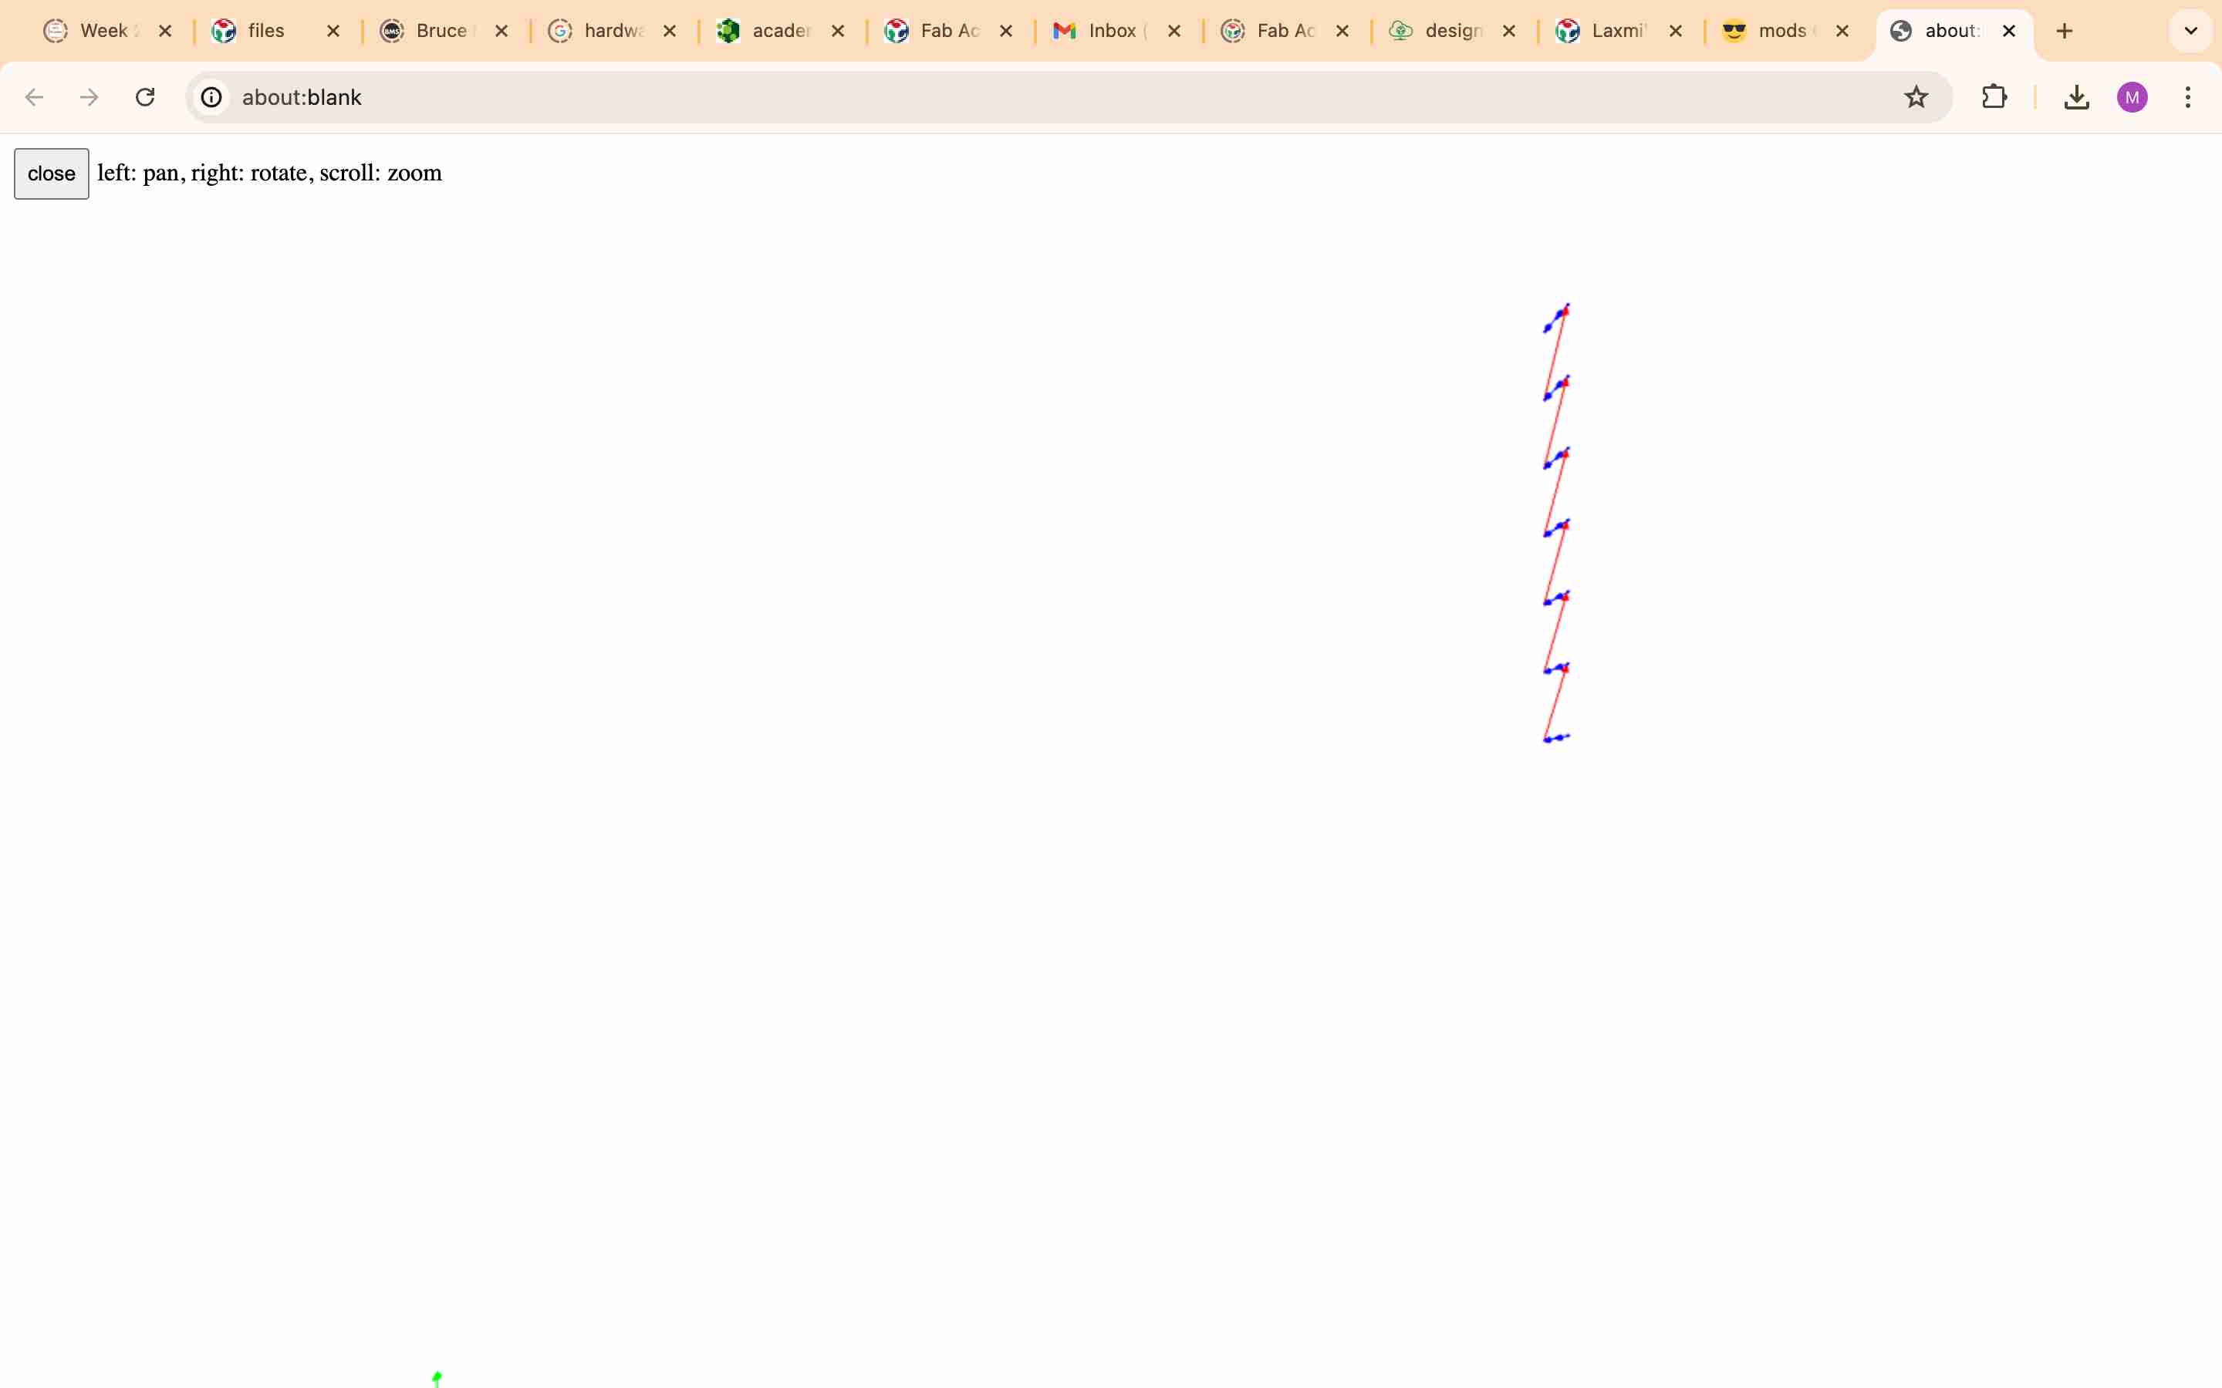
Task: Open the Chrome three-dot menu
Action: 2188,97
